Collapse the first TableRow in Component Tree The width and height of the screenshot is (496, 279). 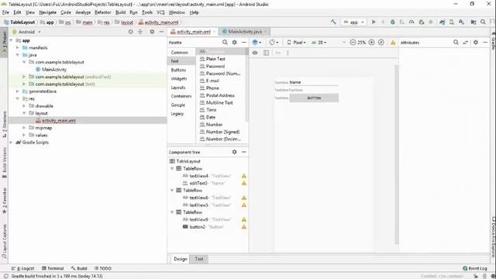pyautogui.click(x=172, y=169)
